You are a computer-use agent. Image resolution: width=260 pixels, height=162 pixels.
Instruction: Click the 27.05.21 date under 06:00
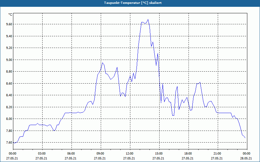71,158
